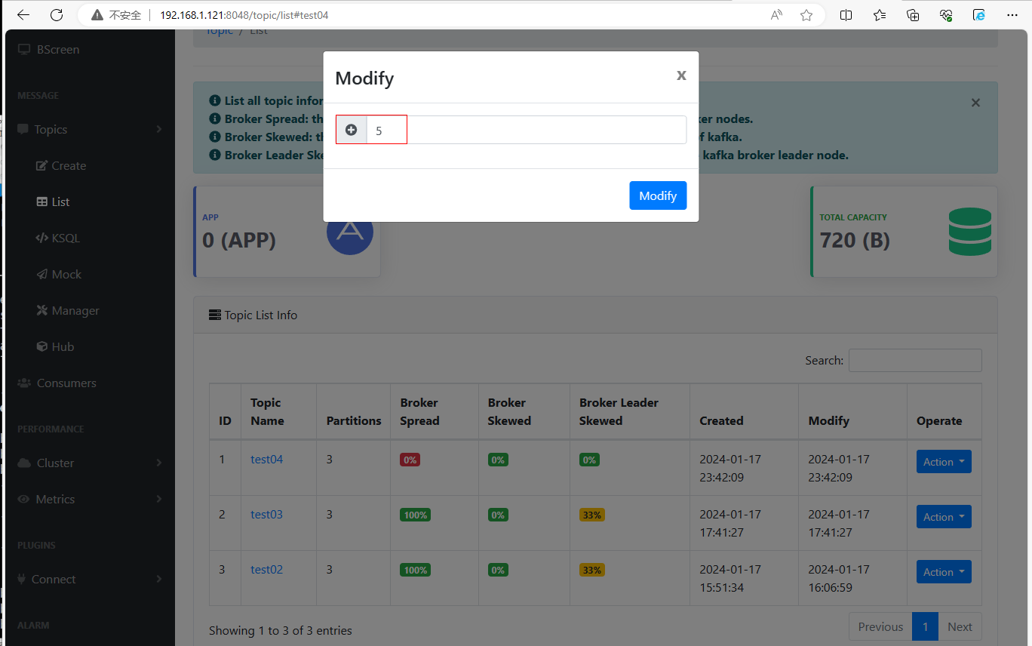The image size is (1032, 646).
Task: Open Action dropdown for test04
Action: [x=943, y=462]
